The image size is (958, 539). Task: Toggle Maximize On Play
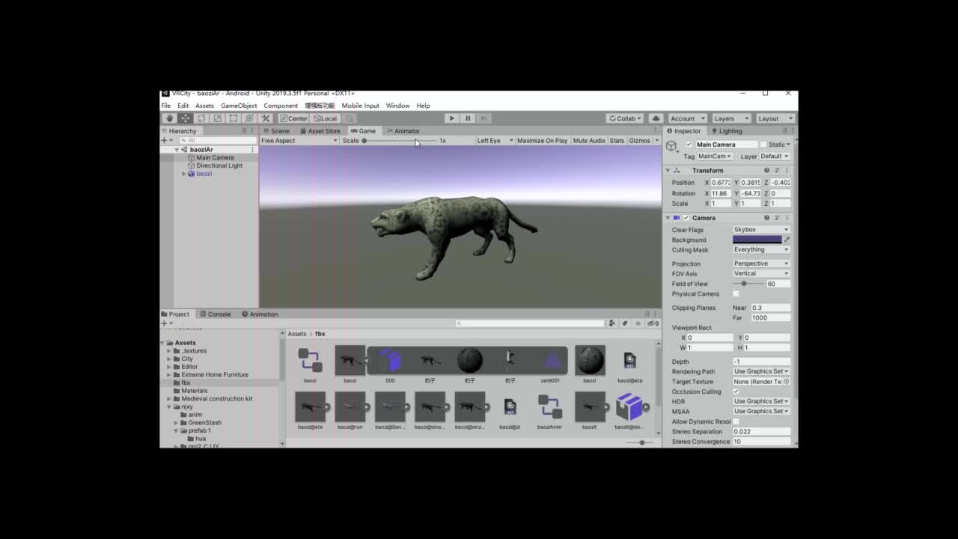pyautogui.click(x=542, y=141)
